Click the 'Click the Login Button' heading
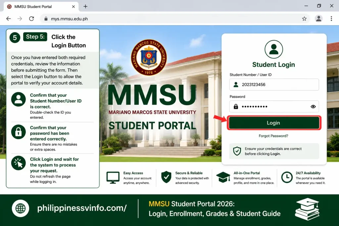This screenshot has width=339, height=226. point(69,41)
